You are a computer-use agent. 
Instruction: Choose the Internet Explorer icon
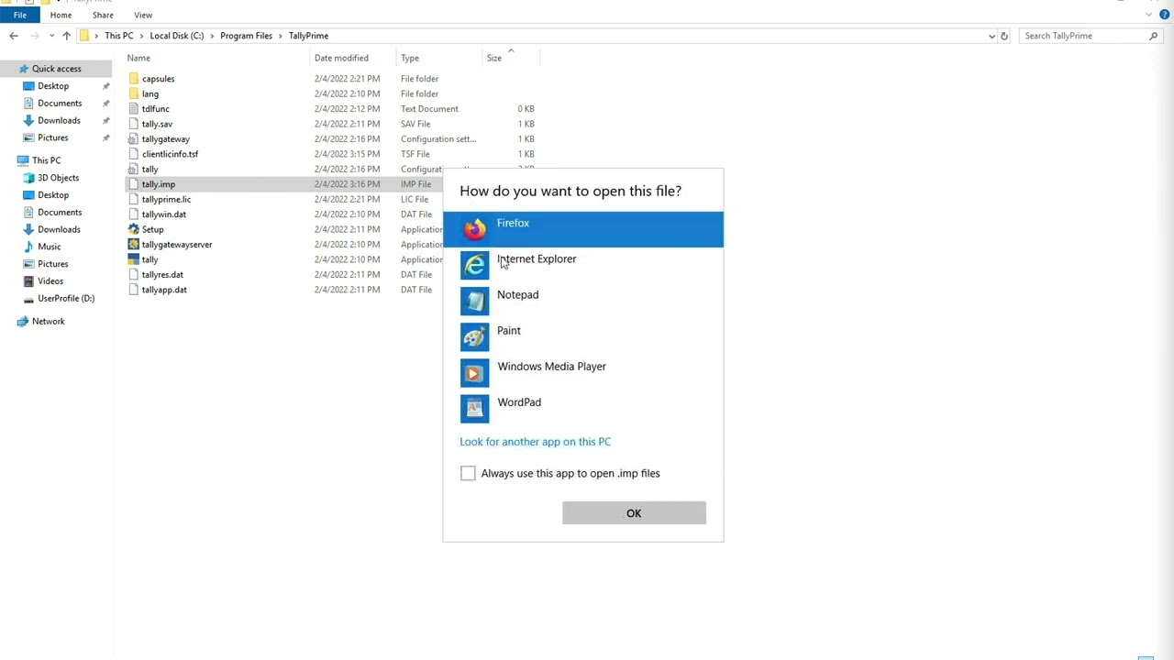(474, 265)
